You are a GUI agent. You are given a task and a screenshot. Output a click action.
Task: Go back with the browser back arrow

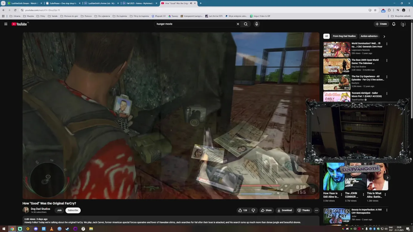tap(4, 10)
